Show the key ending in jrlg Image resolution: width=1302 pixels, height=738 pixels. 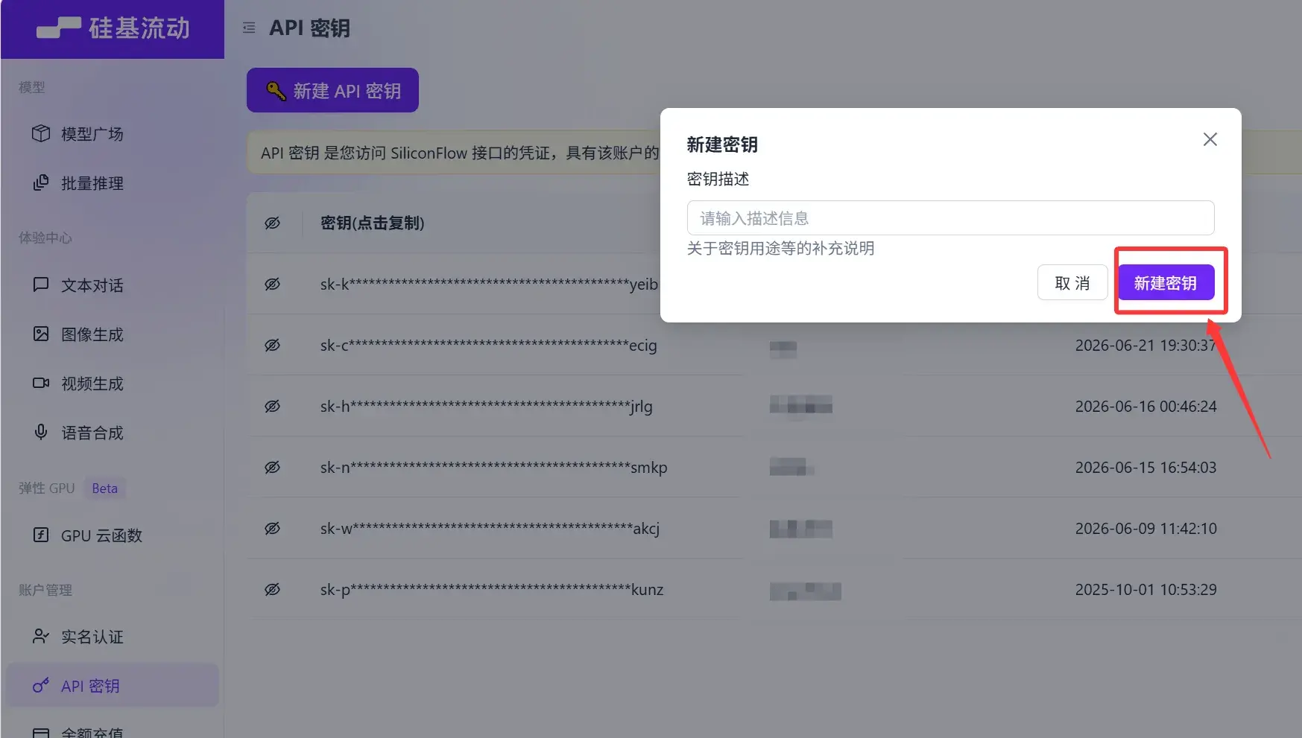pos(273,406)
